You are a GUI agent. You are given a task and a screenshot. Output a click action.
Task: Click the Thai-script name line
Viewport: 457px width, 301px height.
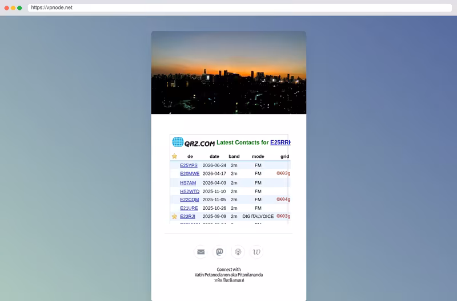(x=229, y=280)
